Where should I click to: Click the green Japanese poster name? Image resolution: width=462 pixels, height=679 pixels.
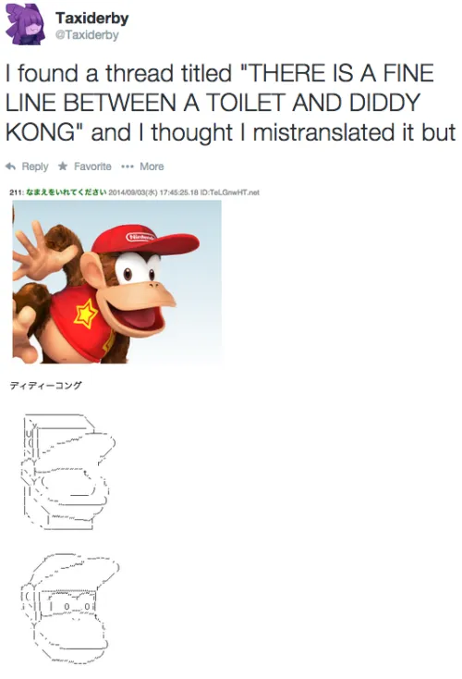tap(66, 192)
